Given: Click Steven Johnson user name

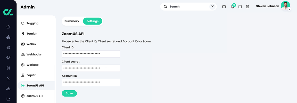Looking at the screenshot, I should [267, 6].
